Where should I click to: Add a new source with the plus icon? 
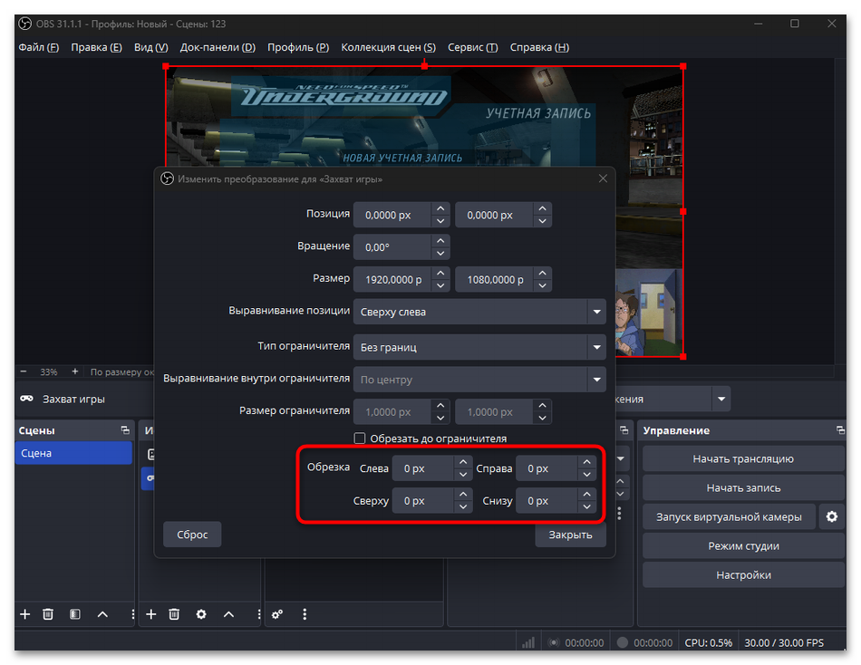(151, 614)
